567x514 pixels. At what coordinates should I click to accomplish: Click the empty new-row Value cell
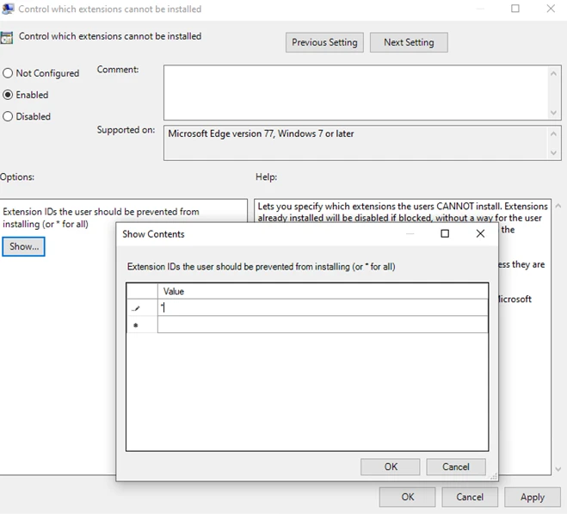tap(323, 325)
